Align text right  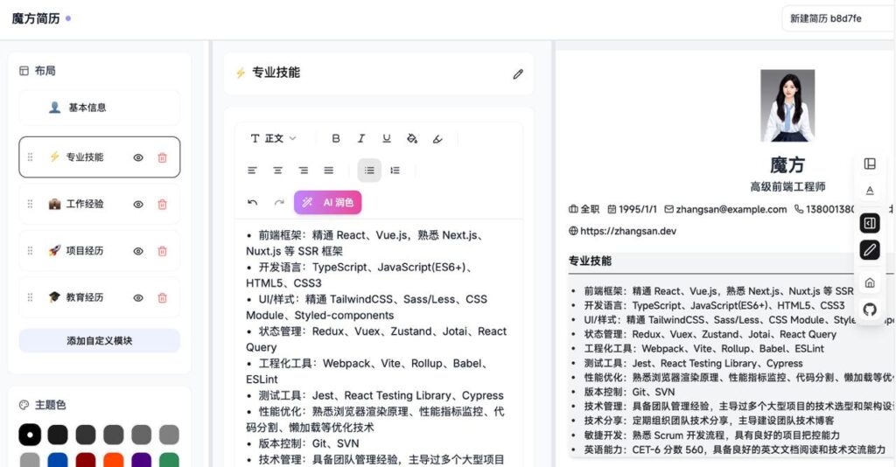[304, 171]
